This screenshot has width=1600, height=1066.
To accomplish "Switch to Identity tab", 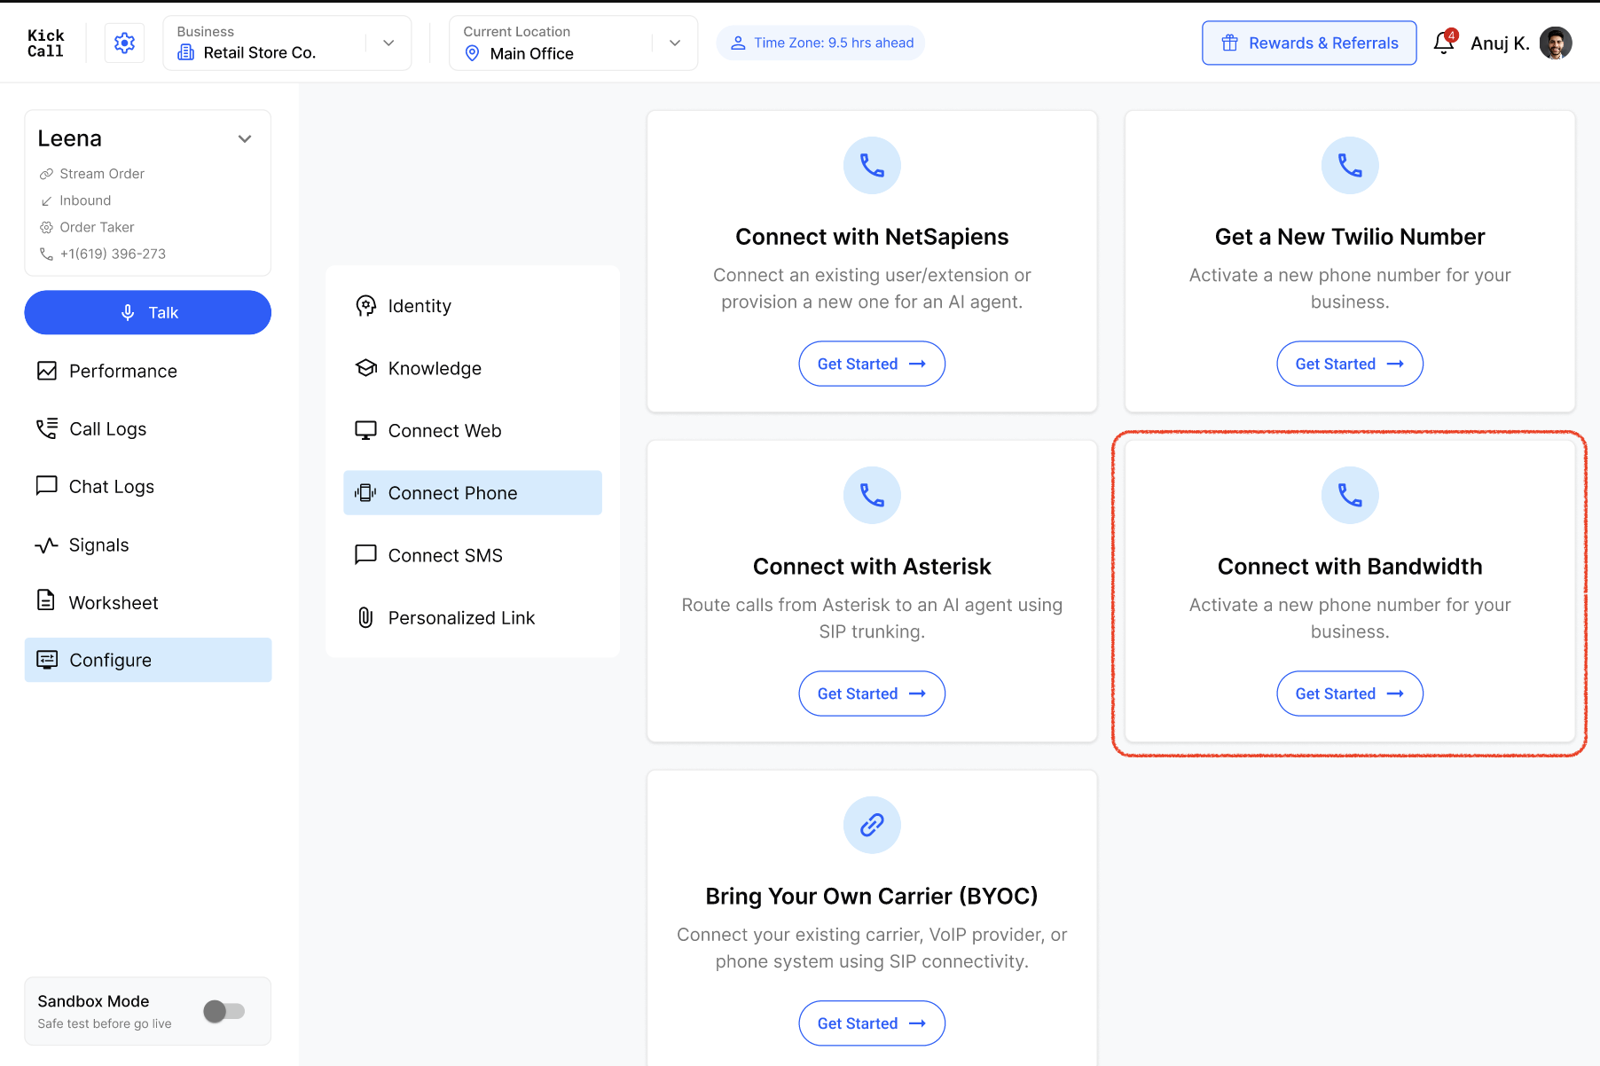I will 473,306.
